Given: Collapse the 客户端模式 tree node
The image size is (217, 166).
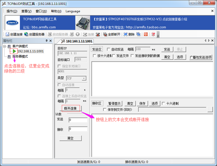Looking at the screenshot, I should pos(5,46).
